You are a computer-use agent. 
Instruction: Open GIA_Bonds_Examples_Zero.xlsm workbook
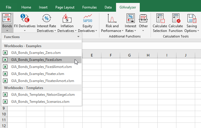42,53
